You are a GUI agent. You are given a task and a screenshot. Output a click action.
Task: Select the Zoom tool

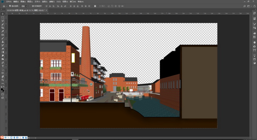pyautogui.click(x=3, y=80)
